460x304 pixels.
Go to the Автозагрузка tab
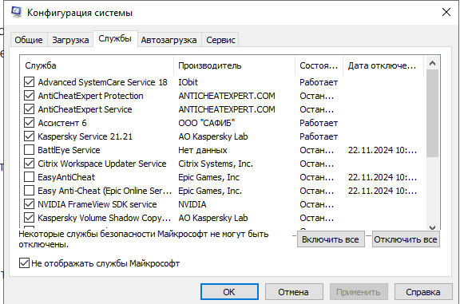(x=169, y=40)
